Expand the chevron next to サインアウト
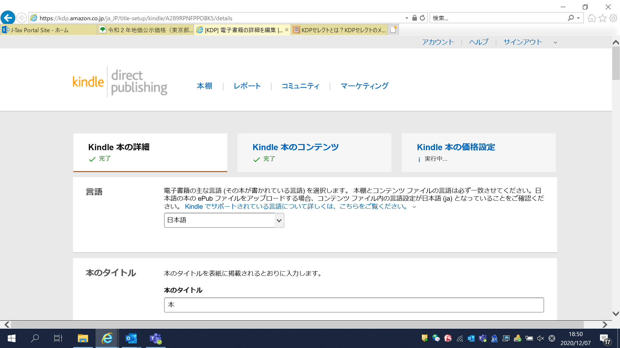 pyautogui.click(x=555, y=43)
